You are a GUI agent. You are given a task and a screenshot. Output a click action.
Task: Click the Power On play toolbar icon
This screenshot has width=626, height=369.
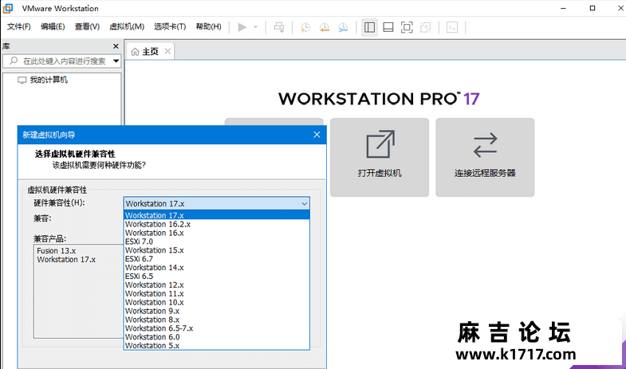pos(242,27)
